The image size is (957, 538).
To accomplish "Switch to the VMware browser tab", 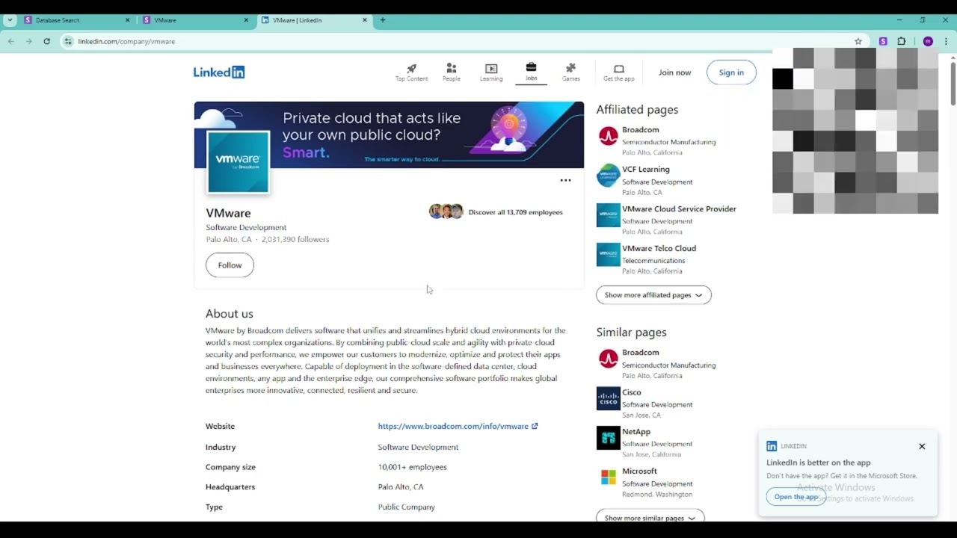I will 196,20.
